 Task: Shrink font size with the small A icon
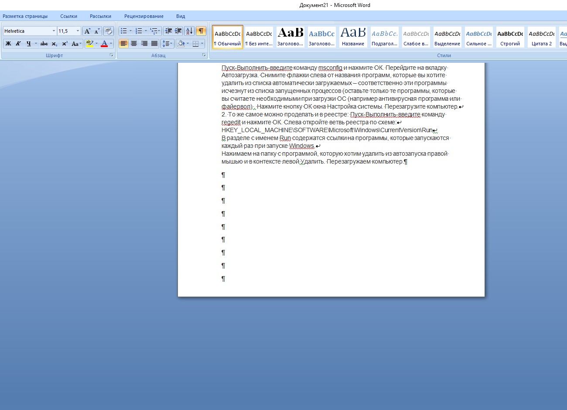(96, 31)
